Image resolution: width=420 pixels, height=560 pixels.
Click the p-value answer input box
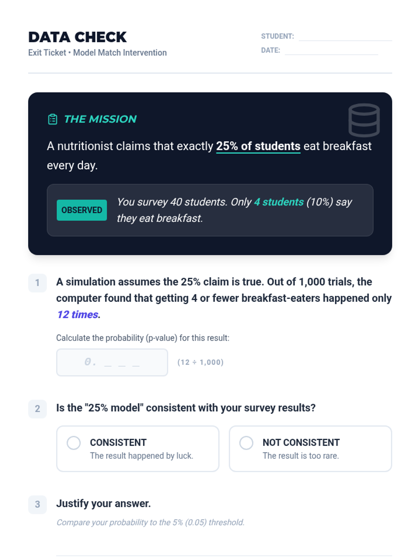[112, 362]
